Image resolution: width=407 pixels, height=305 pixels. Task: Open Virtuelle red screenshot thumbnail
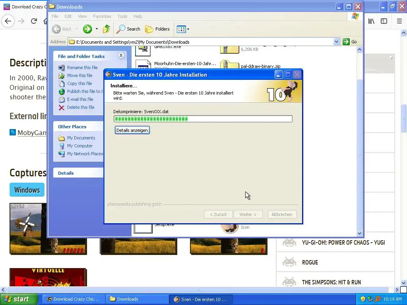pos(48,277)
